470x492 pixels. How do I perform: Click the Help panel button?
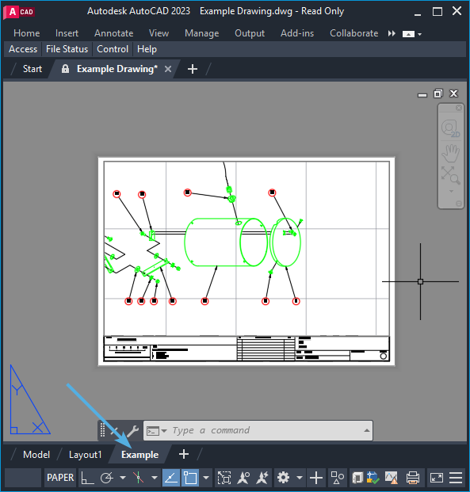click(x=147, y=49)
